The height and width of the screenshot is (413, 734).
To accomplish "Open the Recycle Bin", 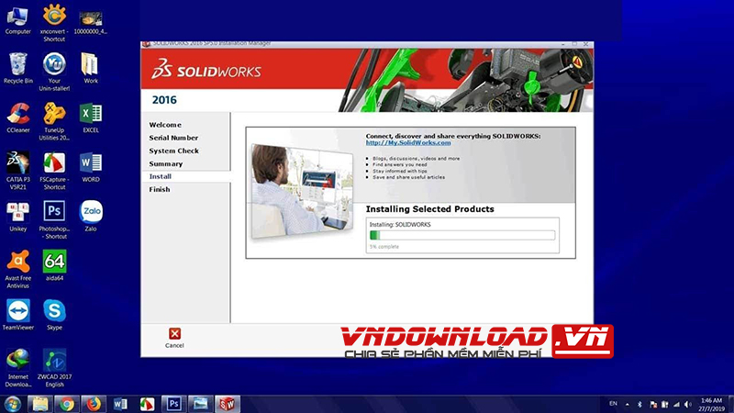I will pyautogui.click(x=17, y=68).
